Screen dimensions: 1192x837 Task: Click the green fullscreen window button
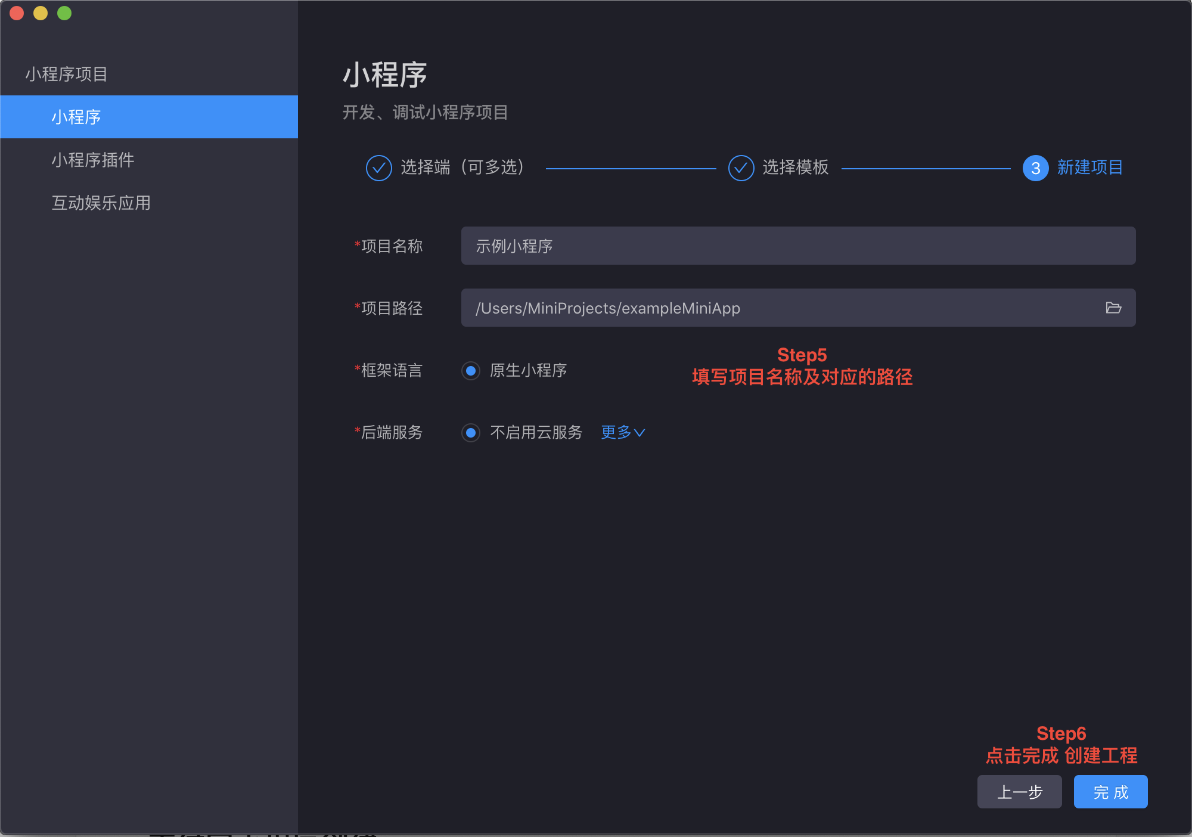64,13
